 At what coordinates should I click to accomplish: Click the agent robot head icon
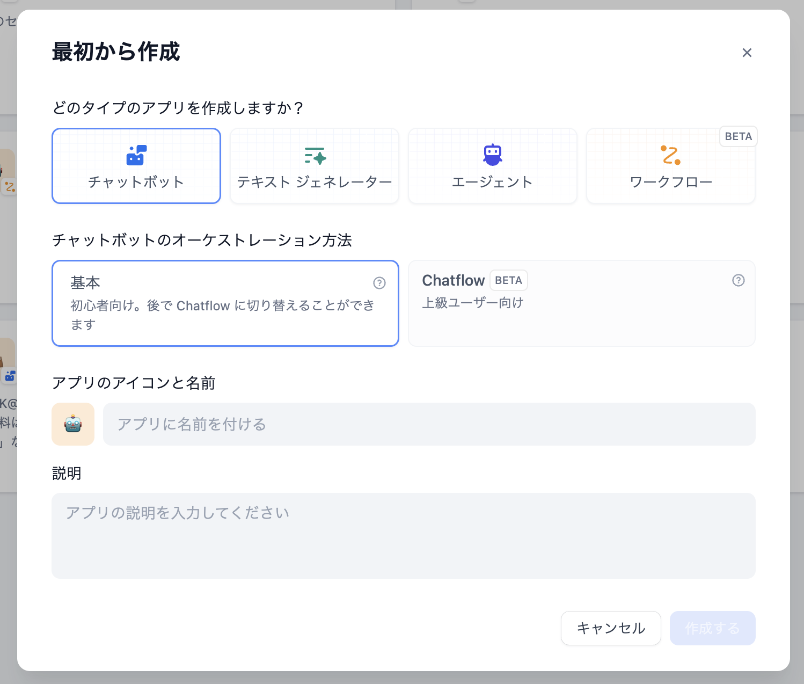point(493,155)
